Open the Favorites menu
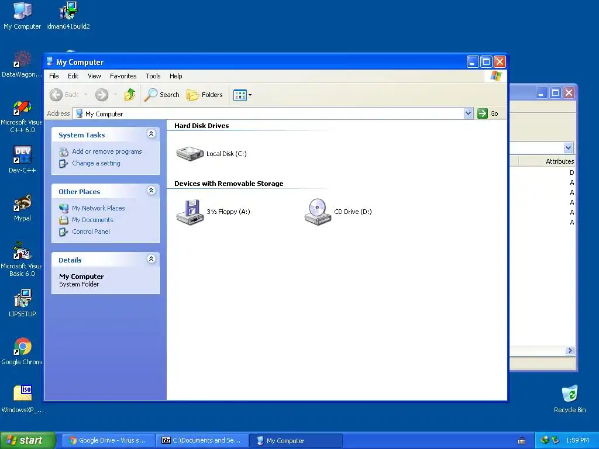The height and width of the screenshot is (449, 599). tap(123, 76)
